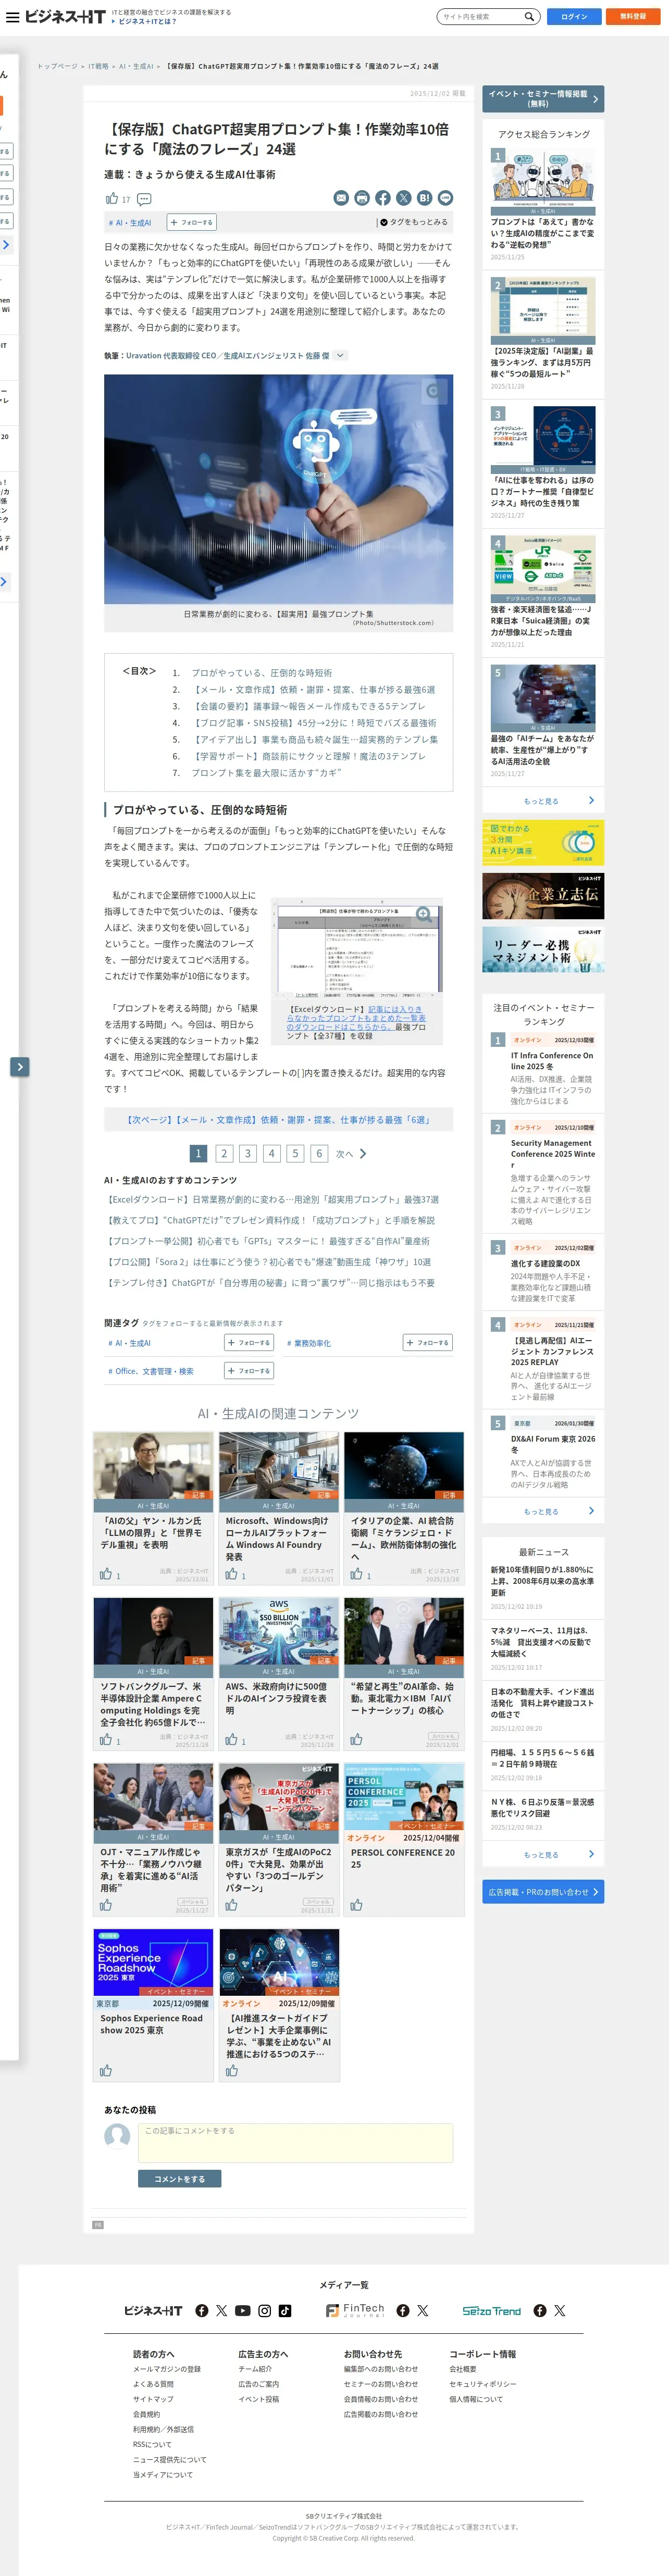This screenshot has width=669, height=2576.
Task: Follow the Office、文書管理・検索 tag
Action: click(249, 1370)
